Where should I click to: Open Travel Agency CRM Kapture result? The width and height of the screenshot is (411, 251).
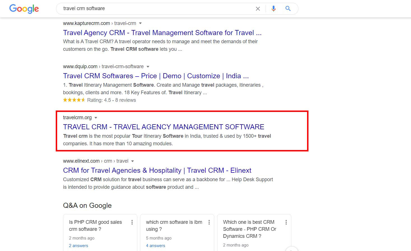[162, 33]
